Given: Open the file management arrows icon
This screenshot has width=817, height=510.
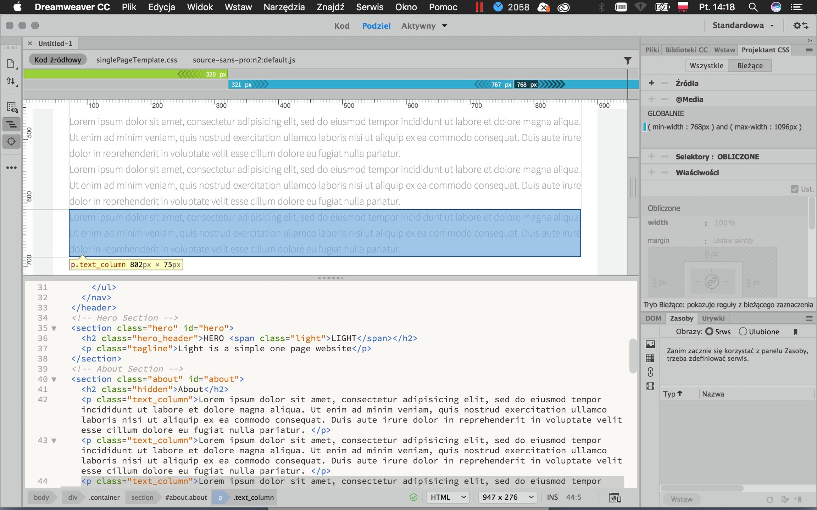Looking at the screenshot, I should (11, 81).
